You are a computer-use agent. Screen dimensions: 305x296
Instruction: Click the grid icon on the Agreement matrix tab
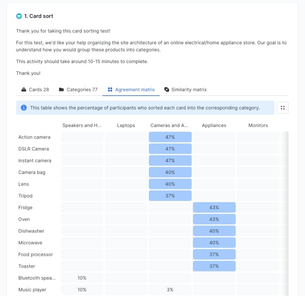[x=109, y=89]
